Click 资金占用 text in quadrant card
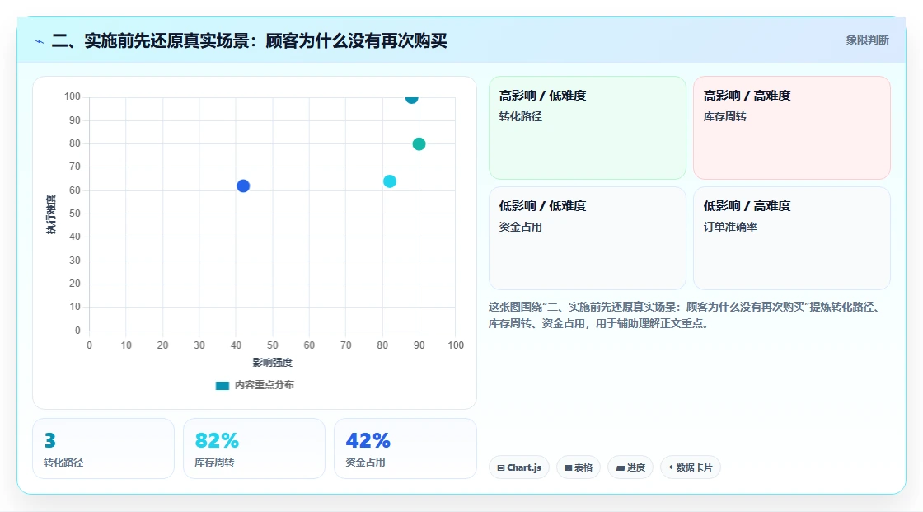Viewport: 923px width, 512px height. 520,227
